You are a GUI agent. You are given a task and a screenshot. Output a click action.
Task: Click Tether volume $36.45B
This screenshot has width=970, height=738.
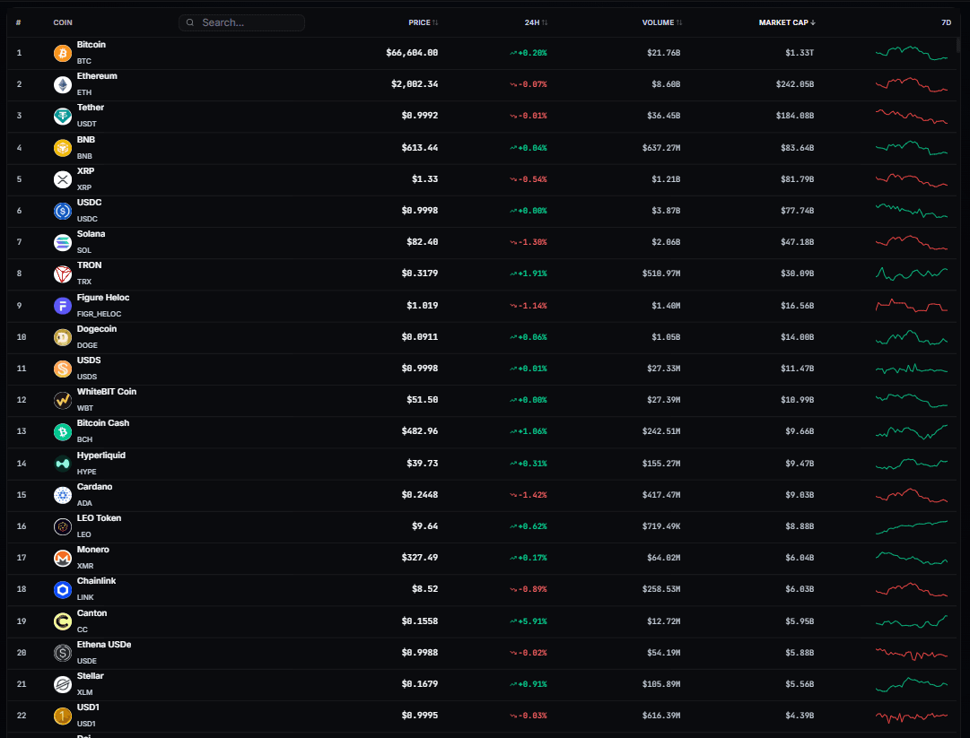pos(663,117)
